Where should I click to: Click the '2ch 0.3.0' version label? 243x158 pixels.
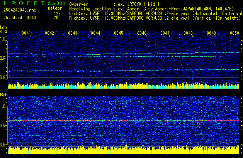coord(56,3)
